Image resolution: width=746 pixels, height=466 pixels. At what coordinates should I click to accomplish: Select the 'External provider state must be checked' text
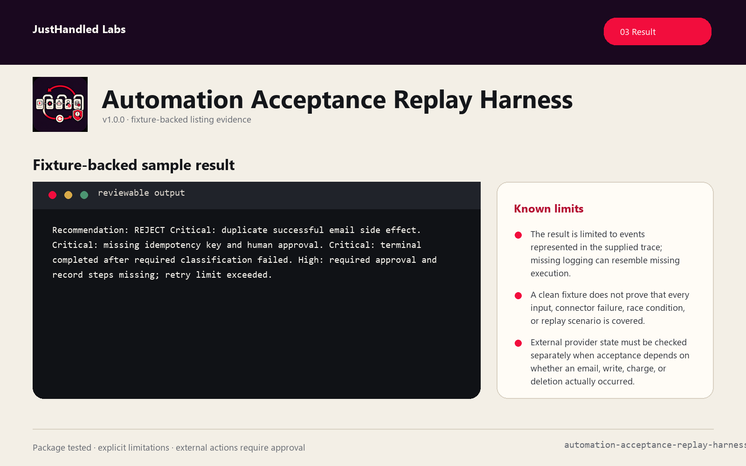(x=610, y=362)
